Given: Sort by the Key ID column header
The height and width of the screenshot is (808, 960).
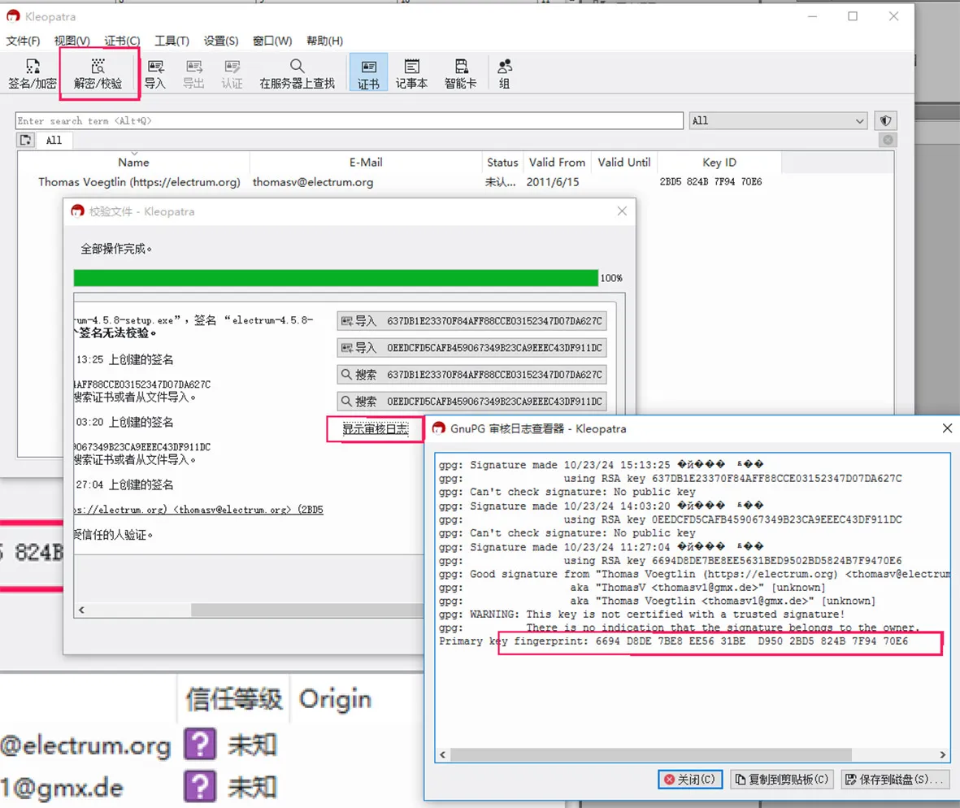Looking at the screenshot, I should point(719,163).
